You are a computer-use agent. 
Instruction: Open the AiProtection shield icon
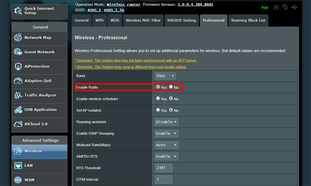click(x=18, y=67)
